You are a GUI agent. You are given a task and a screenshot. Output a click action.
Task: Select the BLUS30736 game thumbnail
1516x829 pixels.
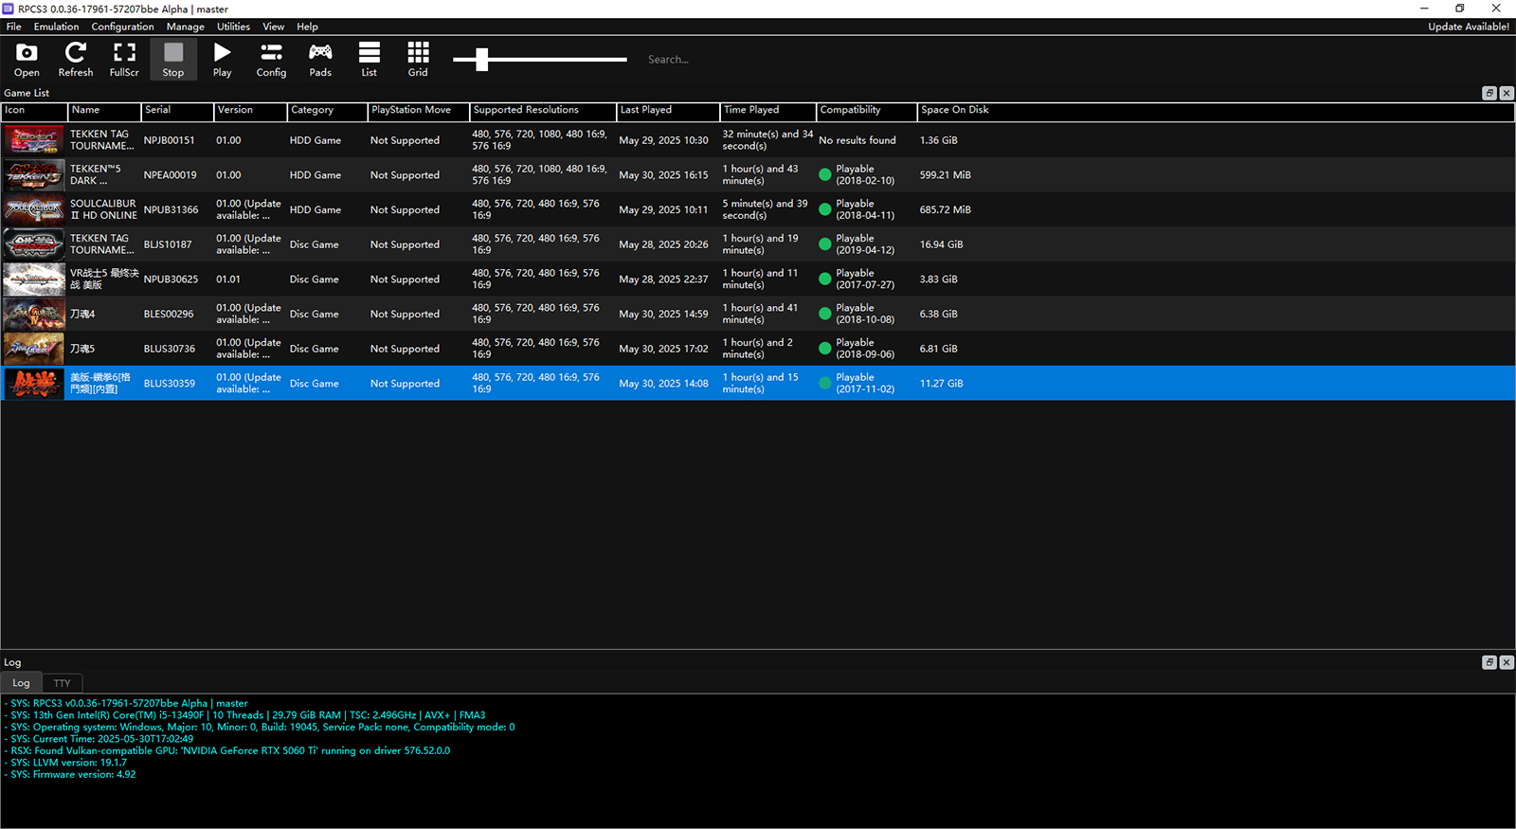[x=33, y=349]
